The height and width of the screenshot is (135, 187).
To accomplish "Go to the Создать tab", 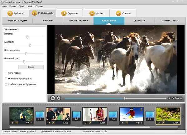I will [123, 13].
